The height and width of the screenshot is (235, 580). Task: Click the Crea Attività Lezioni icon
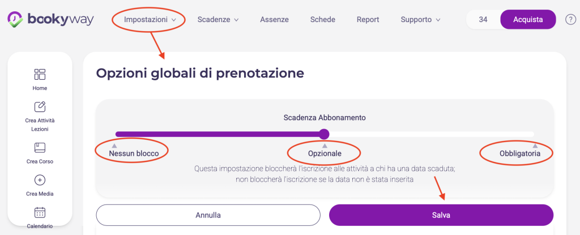[x=40, y=107]
